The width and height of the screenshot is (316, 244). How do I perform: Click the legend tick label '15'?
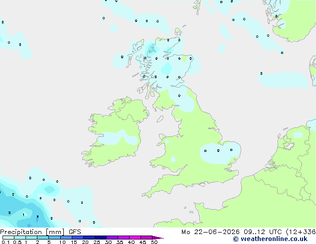(74, 242)
